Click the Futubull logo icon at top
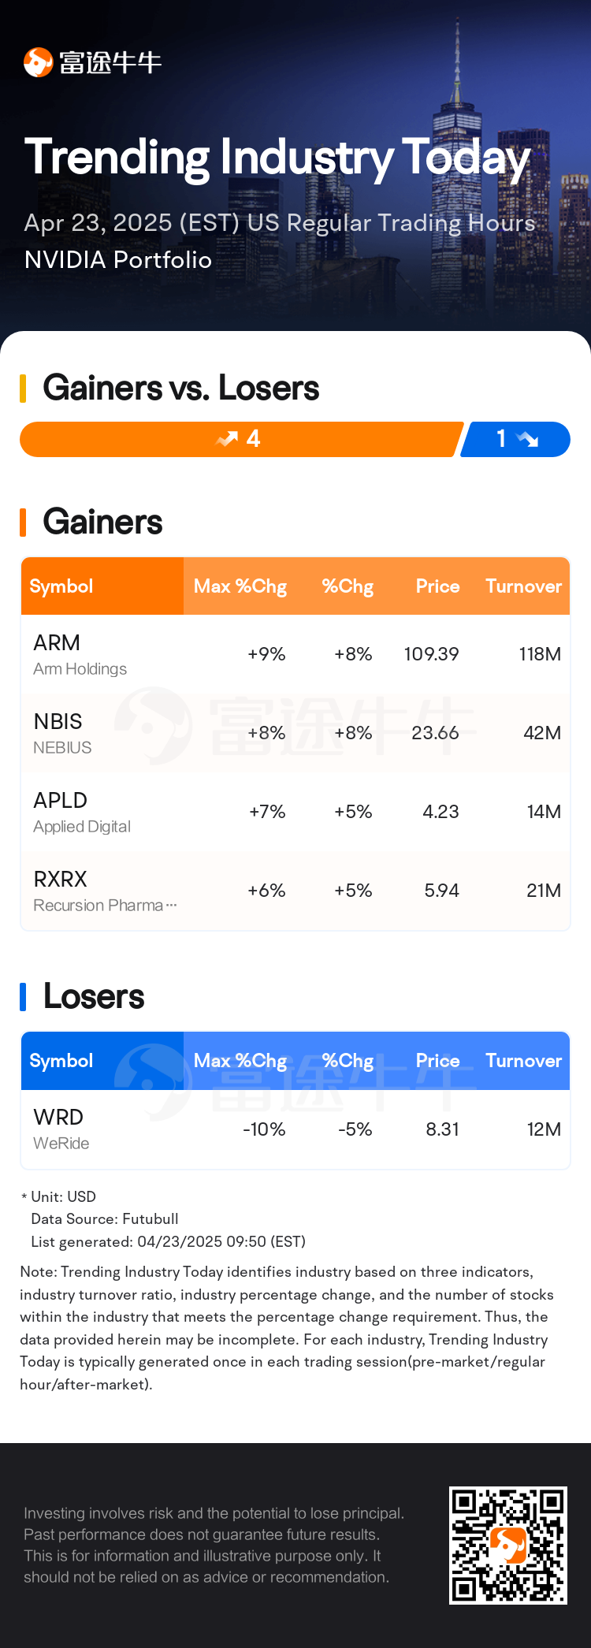Viewport: 591px width, 1648px height. [x=38, y=62]
